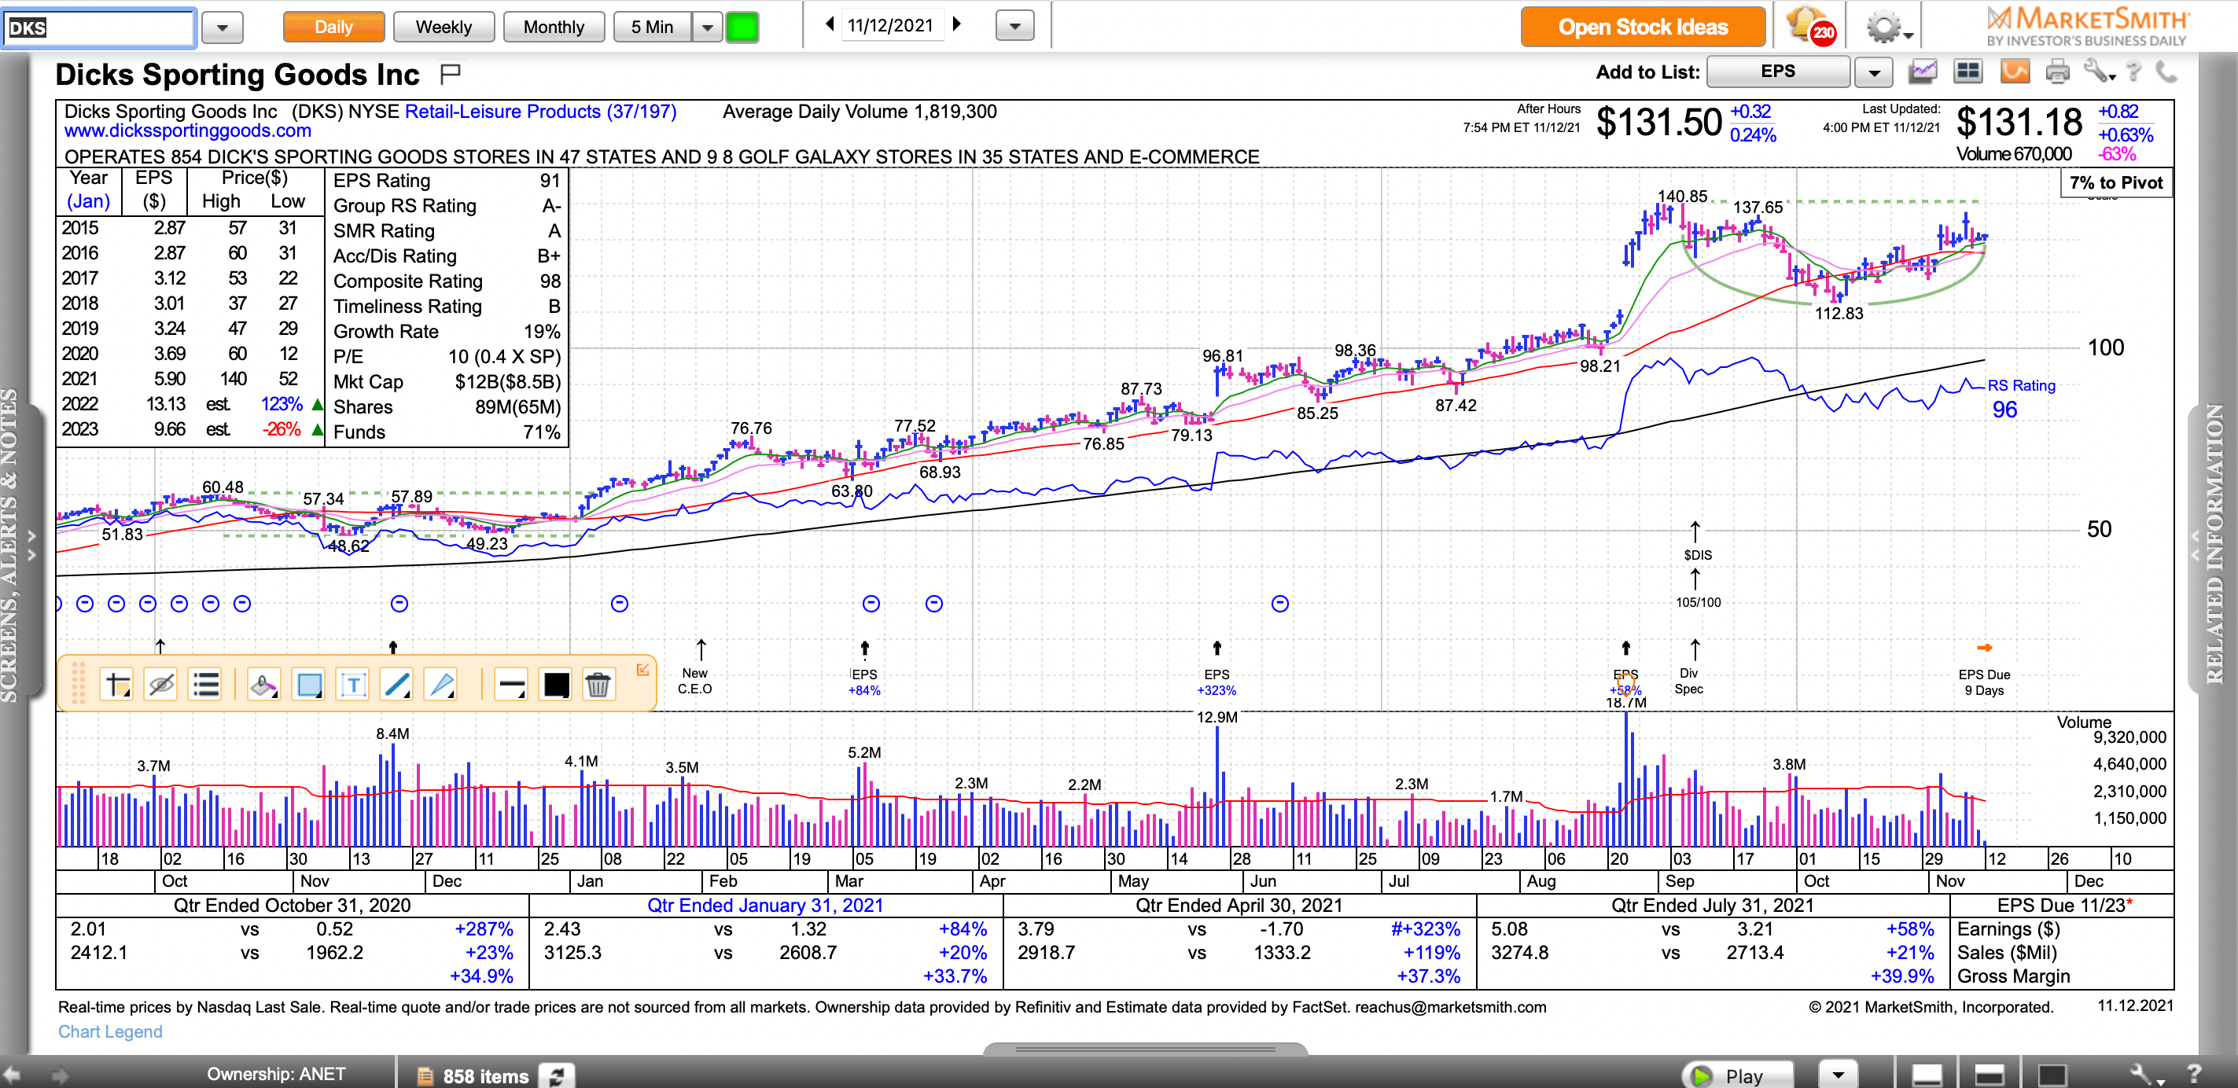Toggle hide annotations eye icon
2238x1088 pixels.
pyautogui.click(x=160, y=685)
